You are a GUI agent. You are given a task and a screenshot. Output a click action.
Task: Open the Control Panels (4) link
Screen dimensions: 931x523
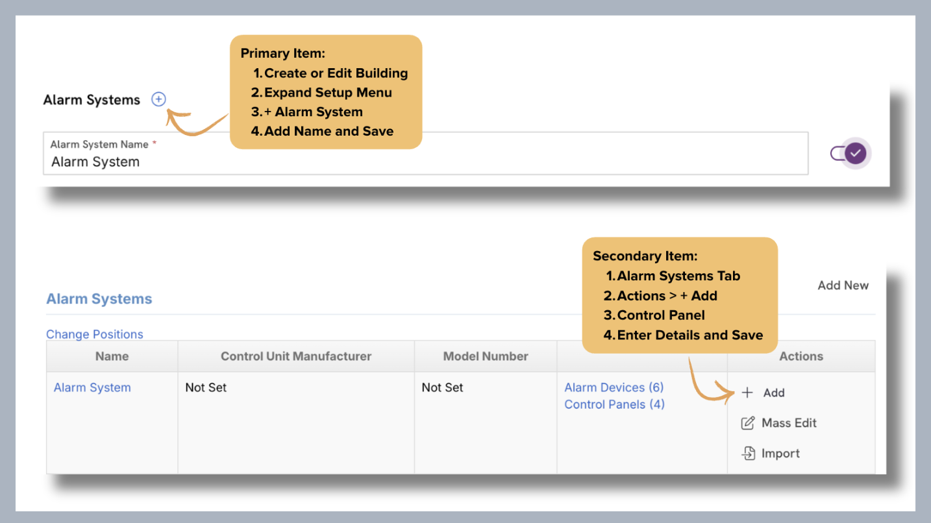[x=615, y=404]
